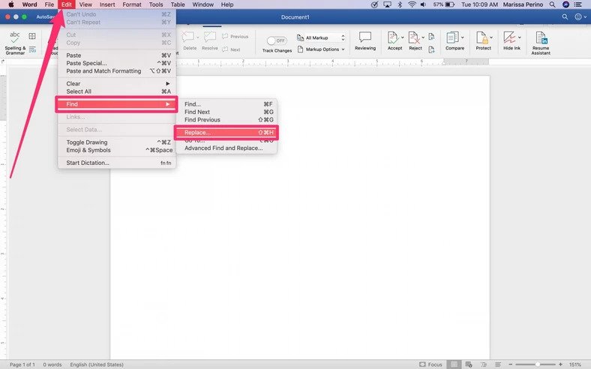Click the "0 words" count
This screenshot has height=369, width=591.
point(52,364)
